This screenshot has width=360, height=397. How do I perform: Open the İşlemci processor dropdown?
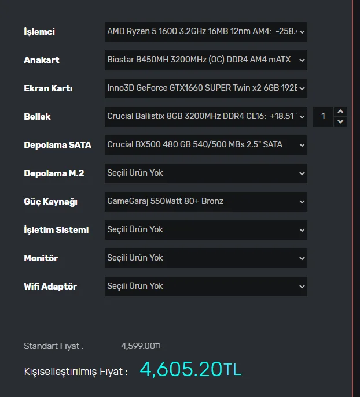[x=205, y=31]
